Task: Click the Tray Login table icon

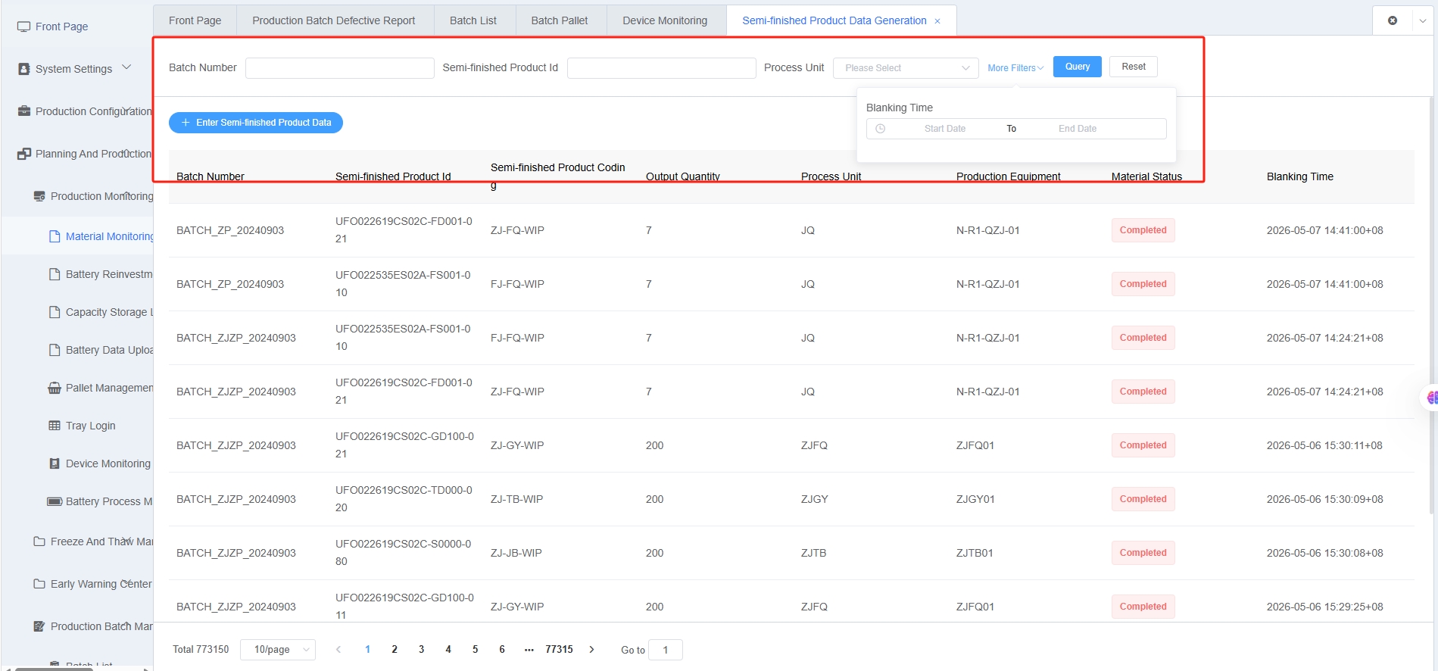Action: click(x=55, y=426)
